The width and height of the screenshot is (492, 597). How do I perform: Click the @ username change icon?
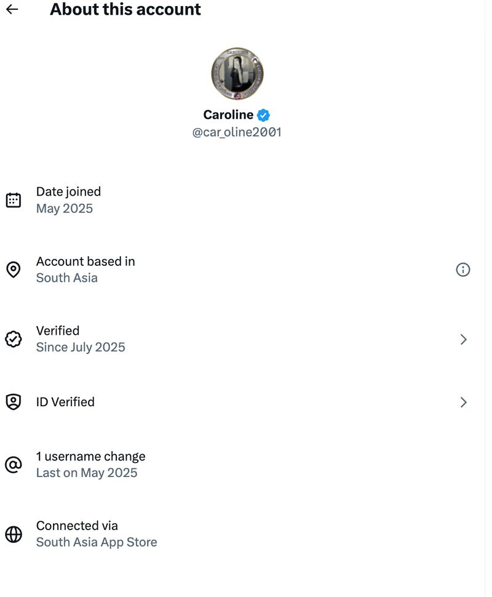13,465
